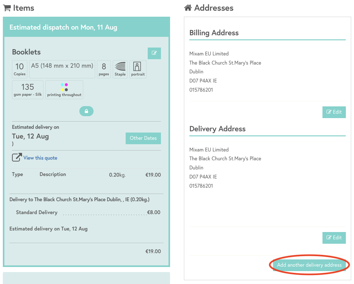The height and width of the screenshot is (284, 354).
Task: Open the edit pencil icon for Booklets
Action: (x=154, y=53)
